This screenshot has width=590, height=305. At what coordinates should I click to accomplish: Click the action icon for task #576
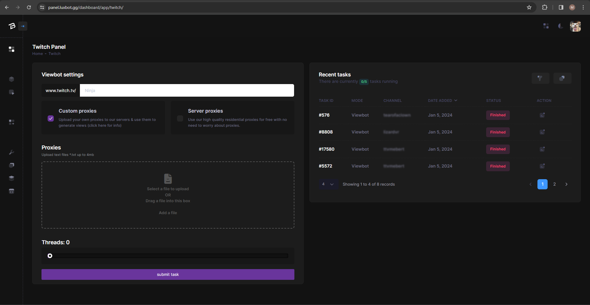click(x=542, y=115)
